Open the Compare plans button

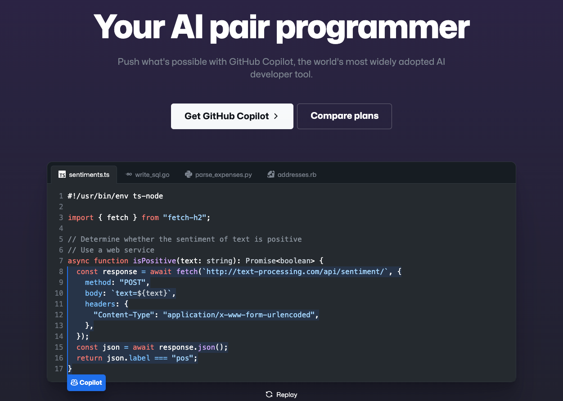point(344,116)
